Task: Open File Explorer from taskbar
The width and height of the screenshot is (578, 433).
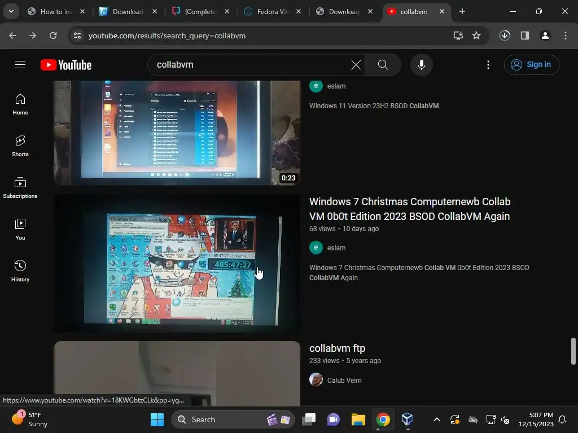Action: [358, 419]
